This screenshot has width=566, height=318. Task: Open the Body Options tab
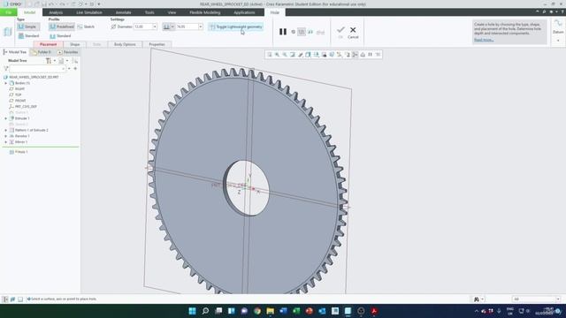coord(125,44)
